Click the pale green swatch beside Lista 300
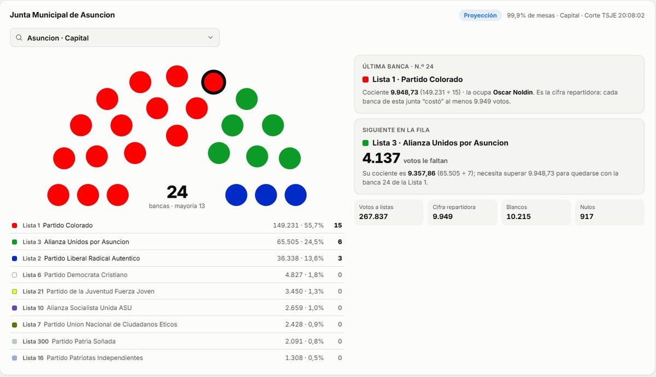 tap(15, 341)
